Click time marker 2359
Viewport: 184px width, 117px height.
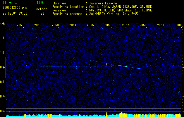[161, 25]
